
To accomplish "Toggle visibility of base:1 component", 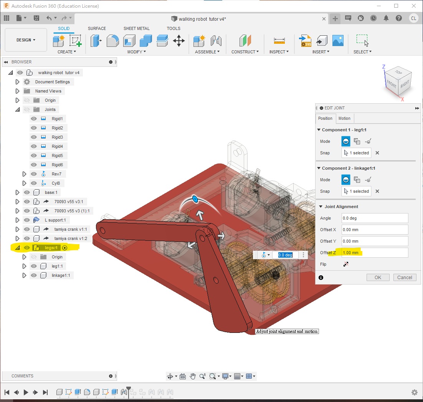I will pos(27,192).
